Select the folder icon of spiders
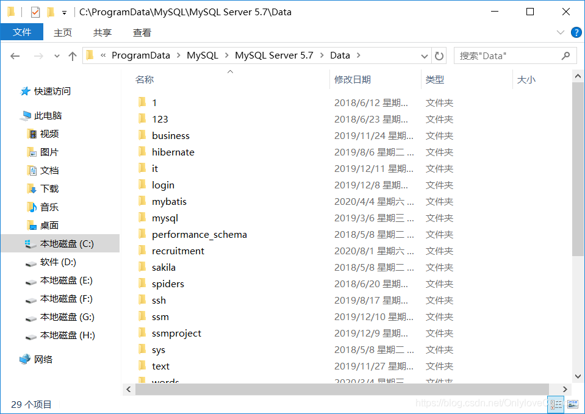Screen dimensions: 585x414 (x=142, y=283)
